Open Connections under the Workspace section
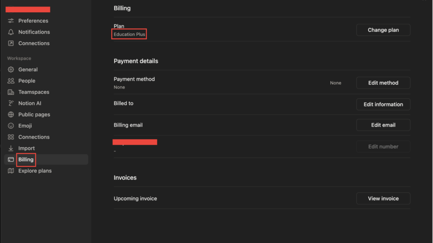 (34, 137)
